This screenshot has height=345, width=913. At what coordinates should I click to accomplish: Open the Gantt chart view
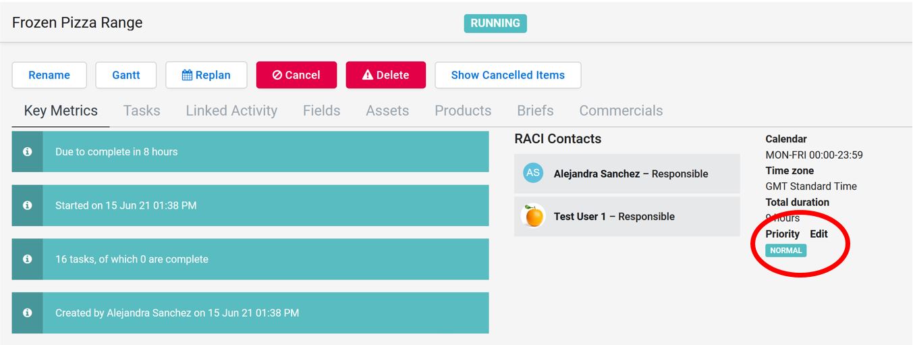pos(126,75)
